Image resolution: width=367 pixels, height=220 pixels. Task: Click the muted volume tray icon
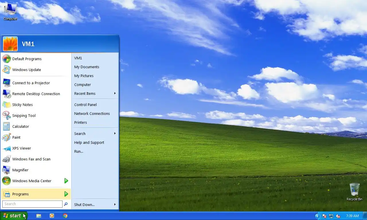(338, 216)
